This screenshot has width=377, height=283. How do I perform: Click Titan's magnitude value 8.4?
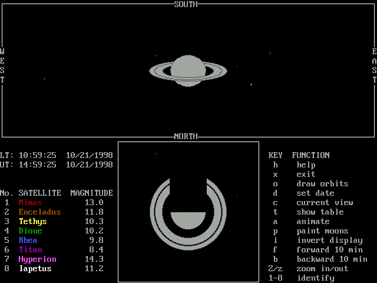(96, 249)
